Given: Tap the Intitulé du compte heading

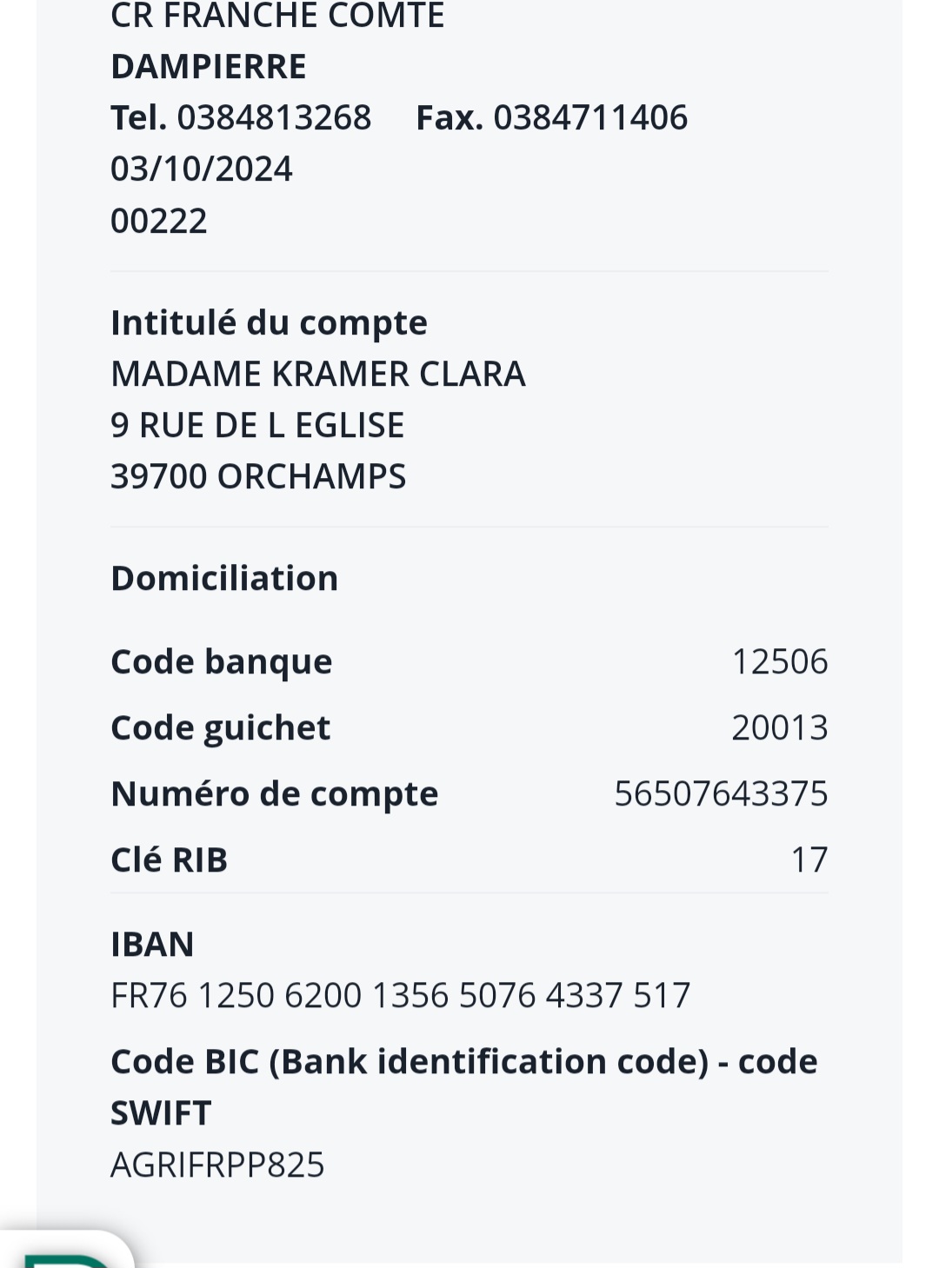Looking at the screenshot, I should (269, 322).
